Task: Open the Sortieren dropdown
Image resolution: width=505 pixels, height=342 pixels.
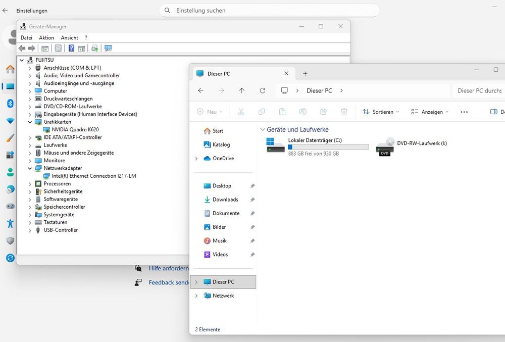Action: click(381, 112)
